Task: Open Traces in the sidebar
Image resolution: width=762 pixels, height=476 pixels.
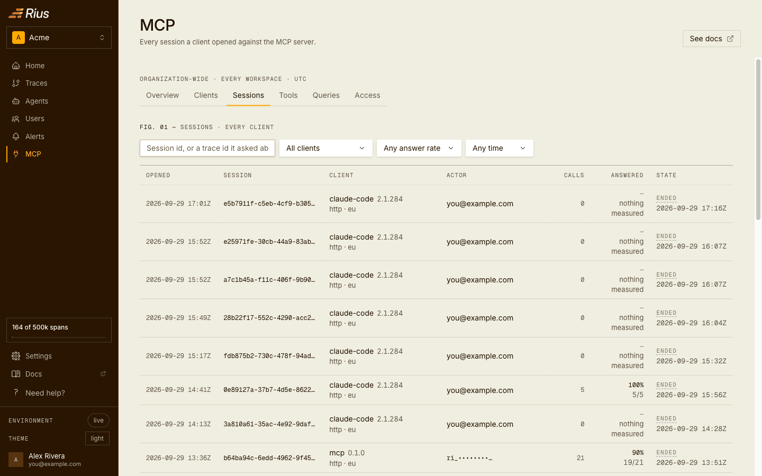Action: pyautogui.click(x=59, y=83)
